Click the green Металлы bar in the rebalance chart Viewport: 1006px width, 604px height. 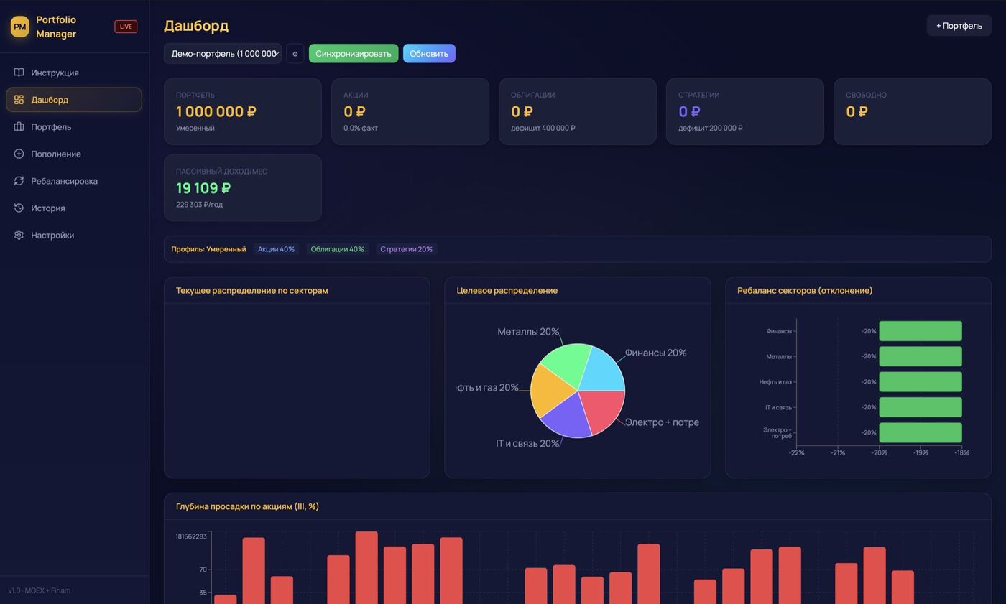point(920,356)
